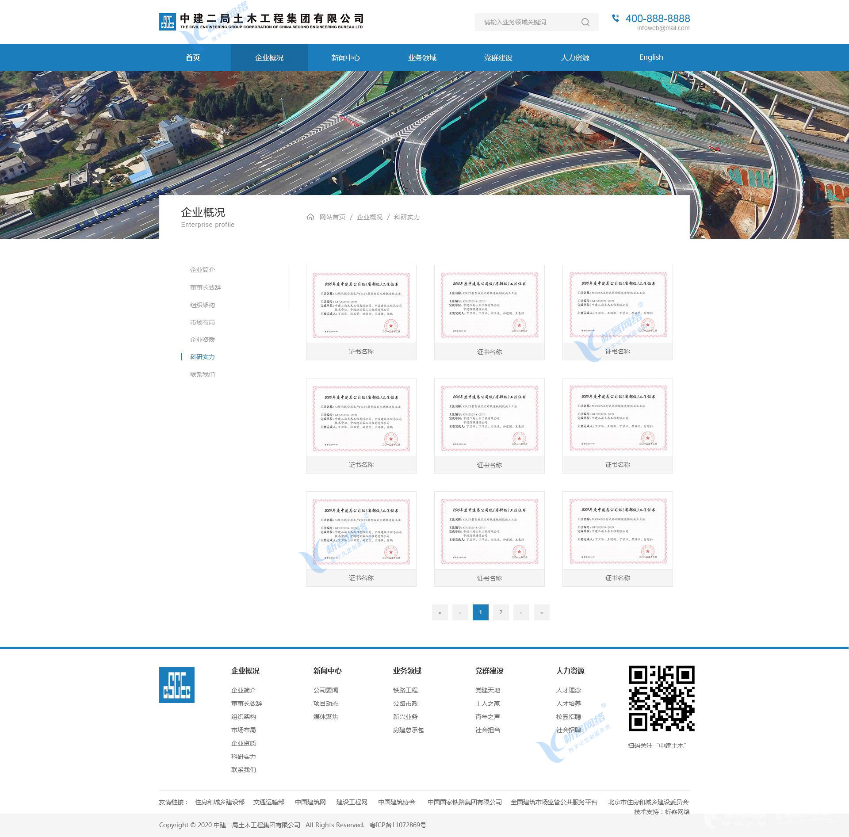Click the phone icon beside hotline number

coord(615,18)
